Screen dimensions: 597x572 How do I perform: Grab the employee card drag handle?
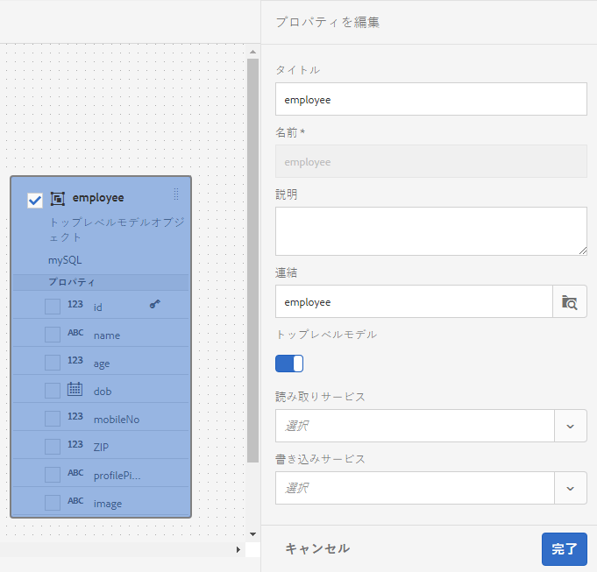click(x=176, y=194)
